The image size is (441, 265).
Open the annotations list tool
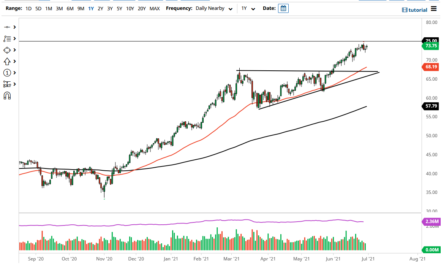coord(8,38)
